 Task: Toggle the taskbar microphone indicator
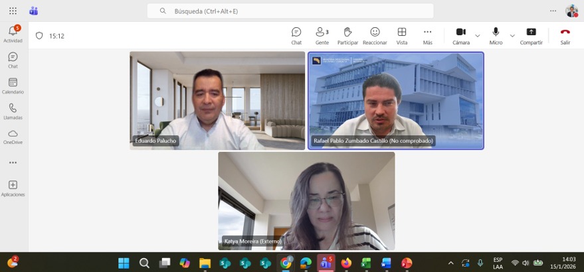pos(480,263)
